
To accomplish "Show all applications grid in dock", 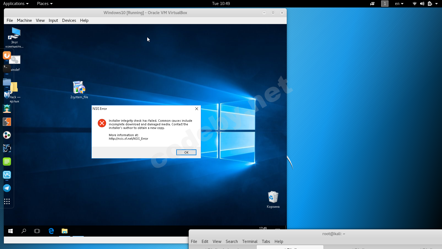I will pyautogui.click(x=7, y=201).
